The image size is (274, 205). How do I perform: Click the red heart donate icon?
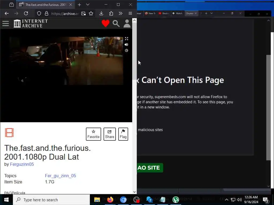tap(105, 23)
